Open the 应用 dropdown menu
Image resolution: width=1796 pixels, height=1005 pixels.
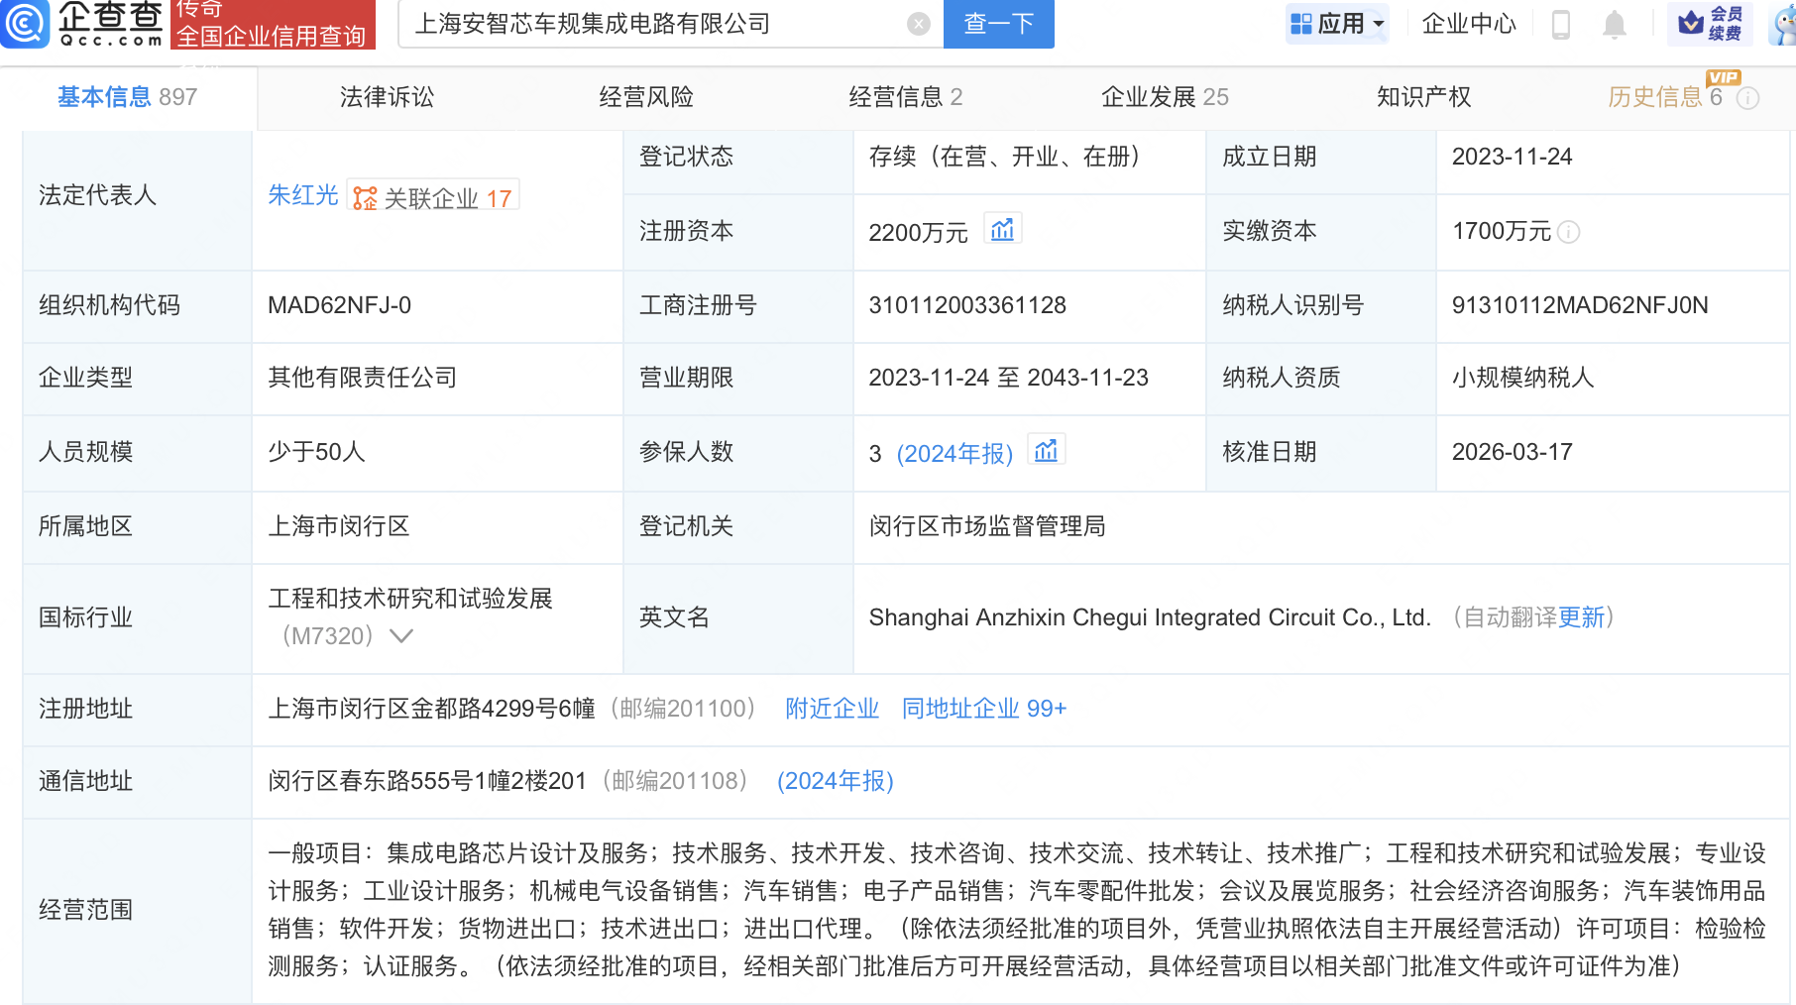pos(1337,24)
